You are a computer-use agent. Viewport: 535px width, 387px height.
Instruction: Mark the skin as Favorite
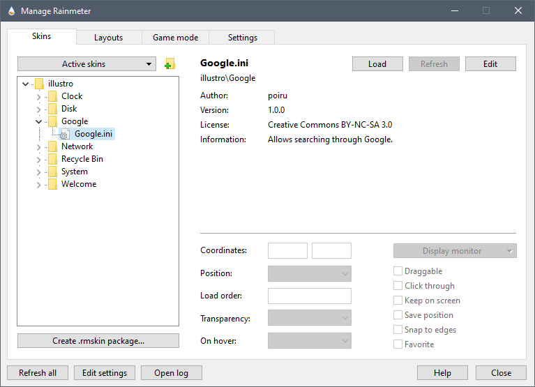point(398,344)
